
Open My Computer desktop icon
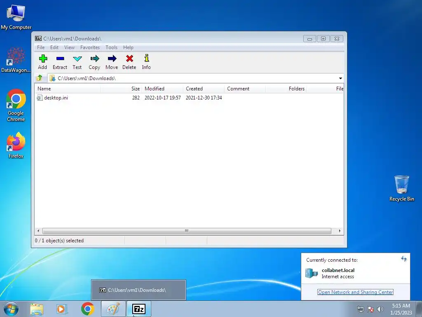(16, 17)
